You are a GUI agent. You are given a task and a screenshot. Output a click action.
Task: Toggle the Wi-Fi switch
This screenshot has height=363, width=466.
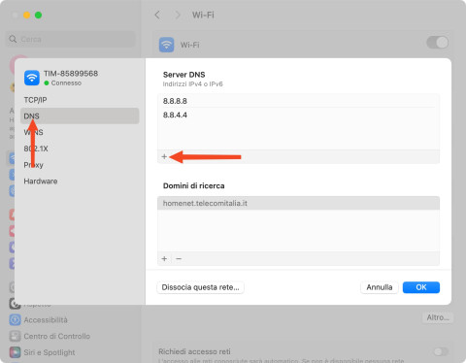pyautogui.click(x=438, y=43)
